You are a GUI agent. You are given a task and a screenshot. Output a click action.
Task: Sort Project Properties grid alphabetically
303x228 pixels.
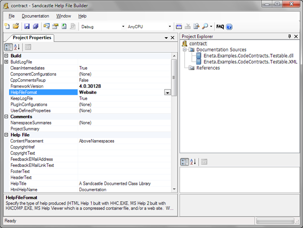tap(17, 47)
